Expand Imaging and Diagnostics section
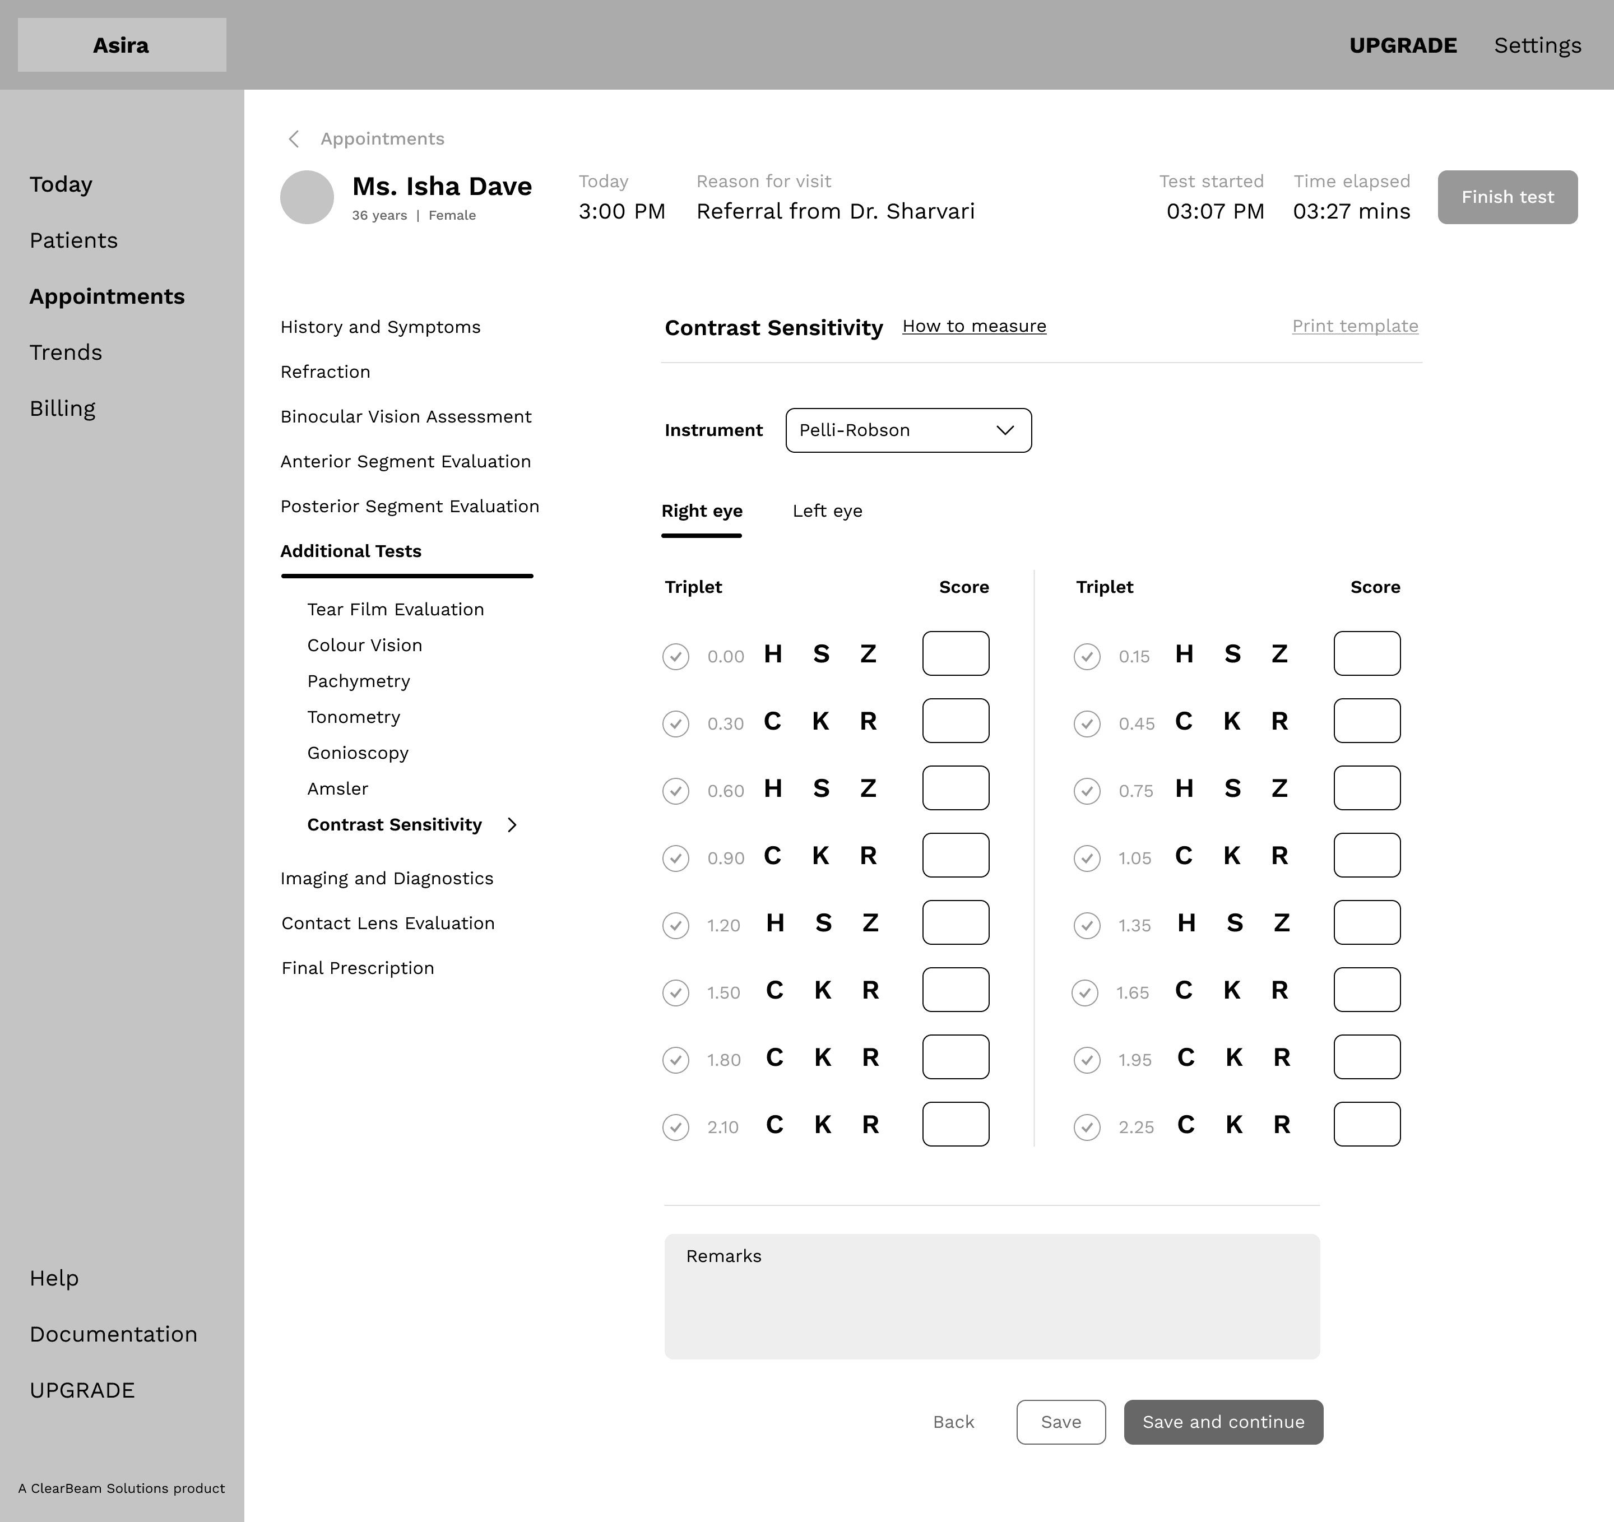 [x=387, y=878]
